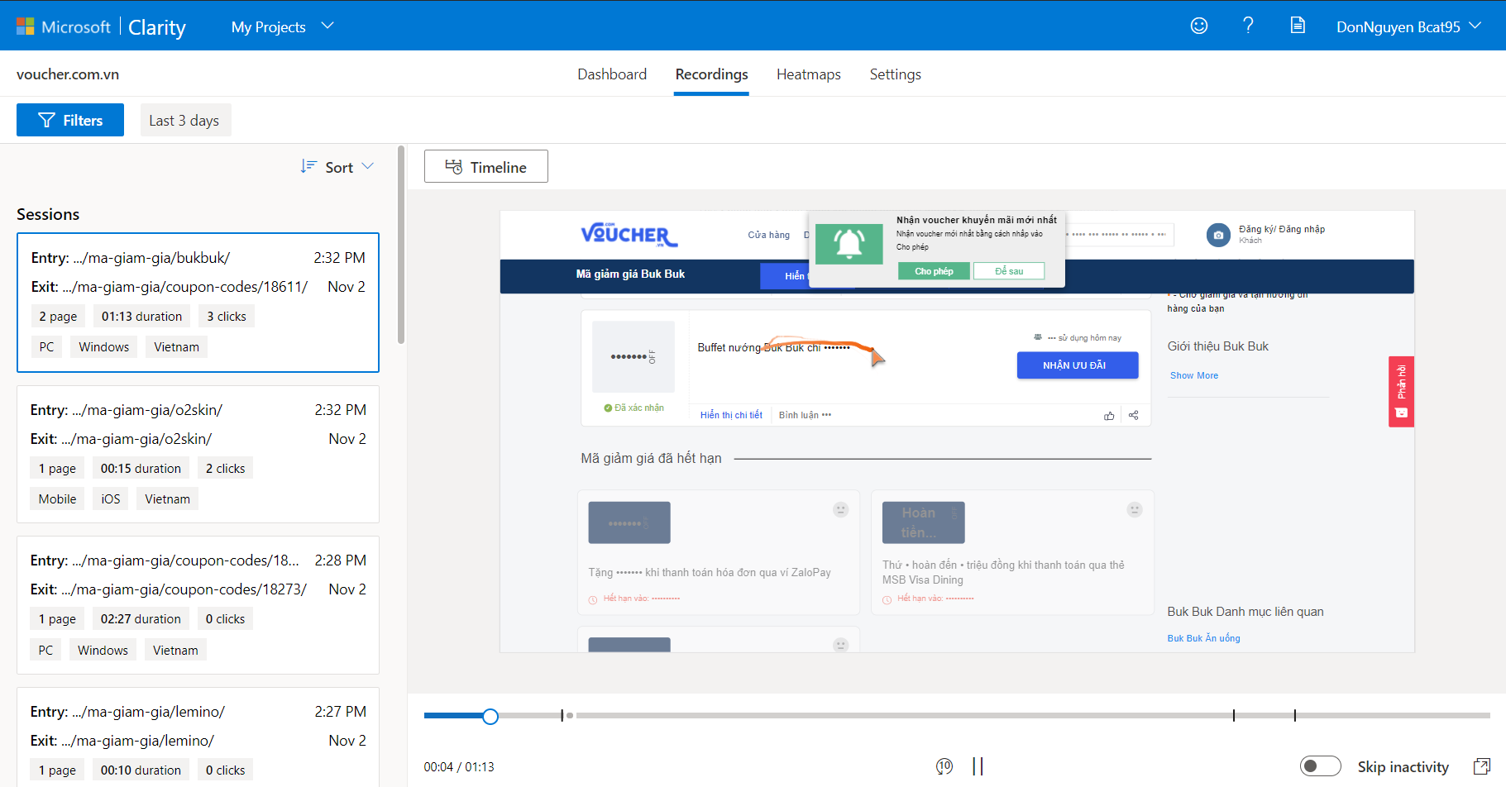
Task: Go to the Dashboard tab
Action: 612,74
